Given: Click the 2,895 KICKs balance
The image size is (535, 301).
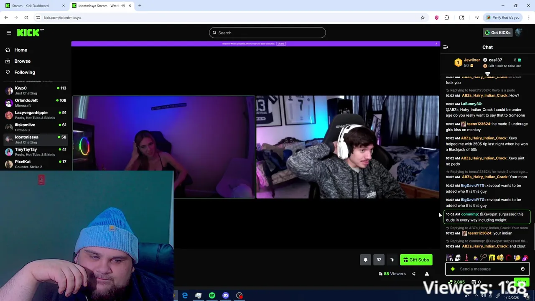Looking at the screenshot, I should click(x=456, y=283).
